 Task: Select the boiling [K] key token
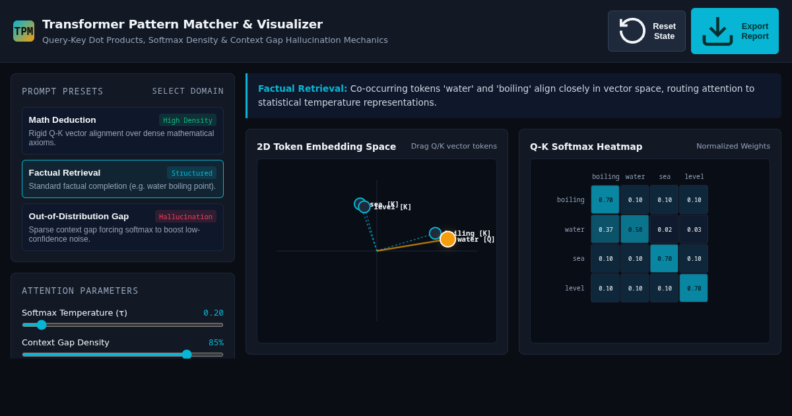(x=435, y=233)
